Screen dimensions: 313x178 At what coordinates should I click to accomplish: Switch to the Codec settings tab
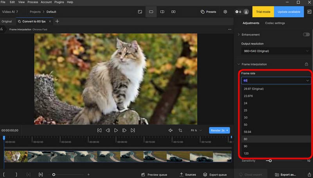pos(275,23)
